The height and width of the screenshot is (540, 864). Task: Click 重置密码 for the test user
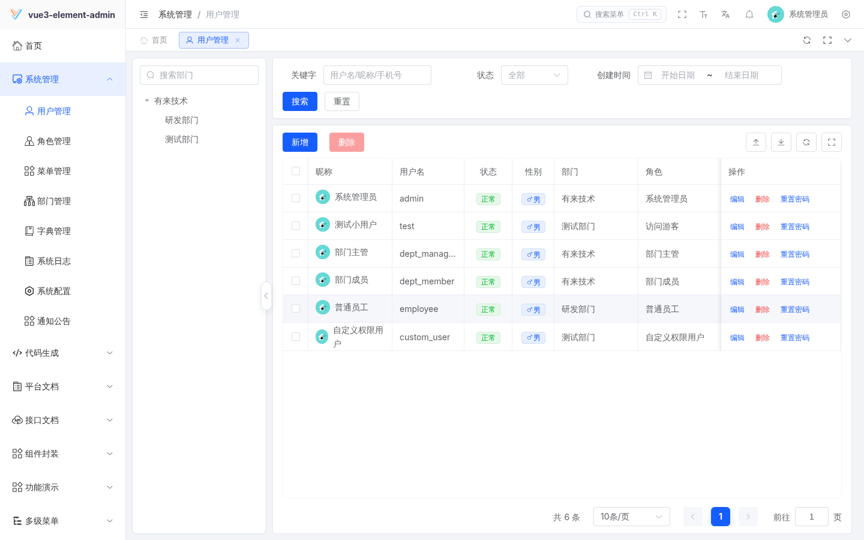(795, 227)
